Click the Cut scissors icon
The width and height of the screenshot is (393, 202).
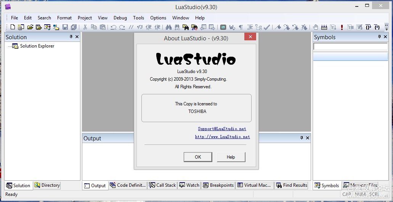coord(85,27)
